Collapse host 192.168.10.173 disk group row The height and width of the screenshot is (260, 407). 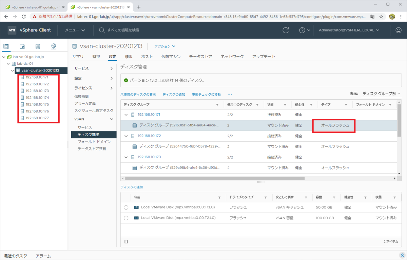click(126, 157)
